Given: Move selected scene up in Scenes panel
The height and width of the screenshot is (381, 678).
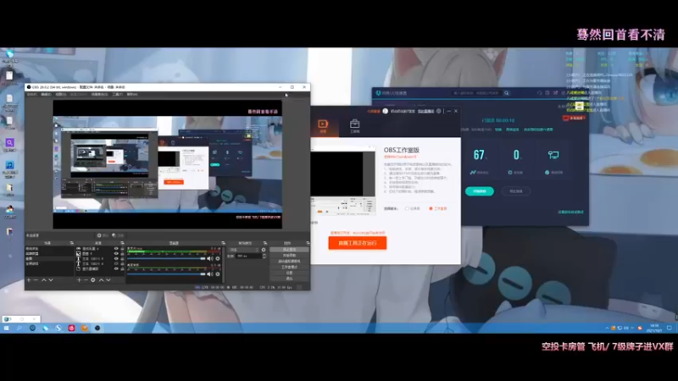Looking at the screenshot, I should pyautogui.click(x=44, y=280).
